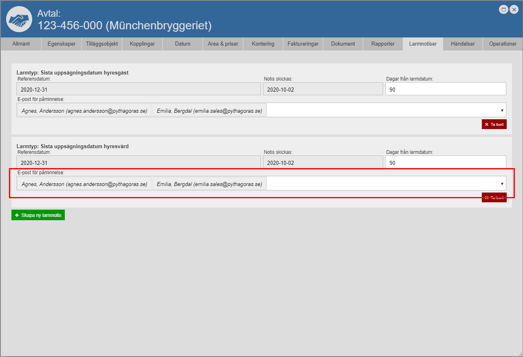
Task: Select Emilia Bergdal tag in hyresvärd e-mail
Action: pyautogui.click(x=209, y=184)
